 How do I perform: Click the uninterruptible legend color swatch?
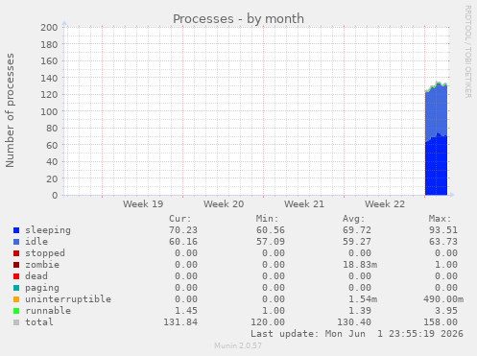pyautogui.click(x=16, y=299)
